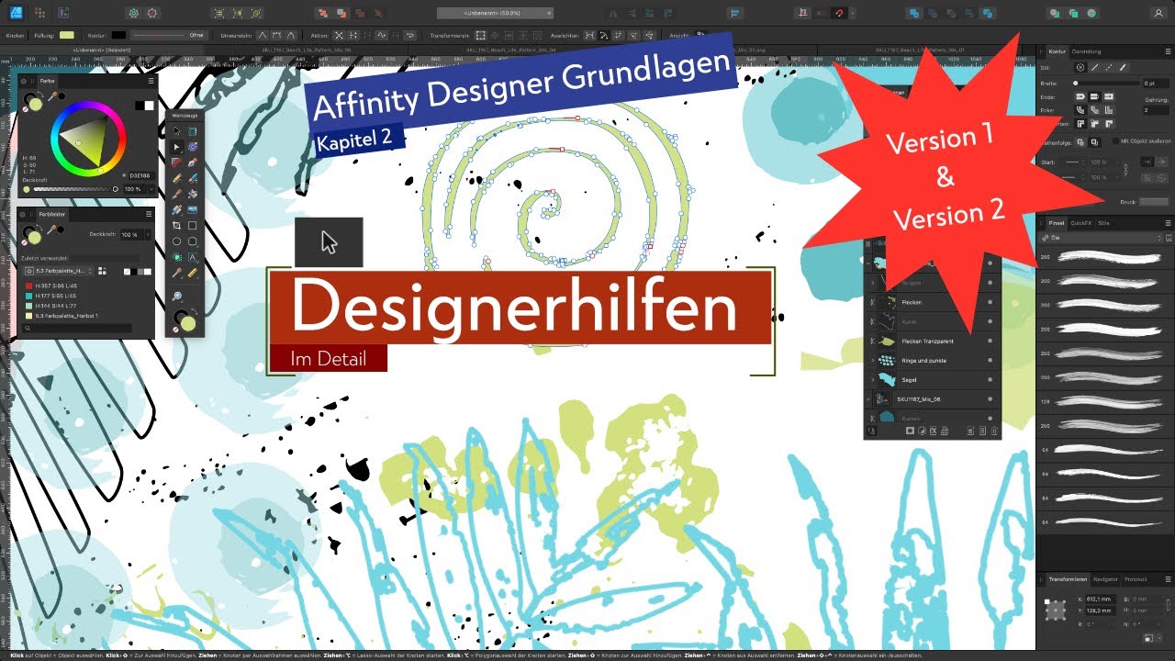Open the 5.3 Farbpalette palette dropdown
This screenshot has width=1175, height=661.
pyautogui.click(x=59, y=271)
